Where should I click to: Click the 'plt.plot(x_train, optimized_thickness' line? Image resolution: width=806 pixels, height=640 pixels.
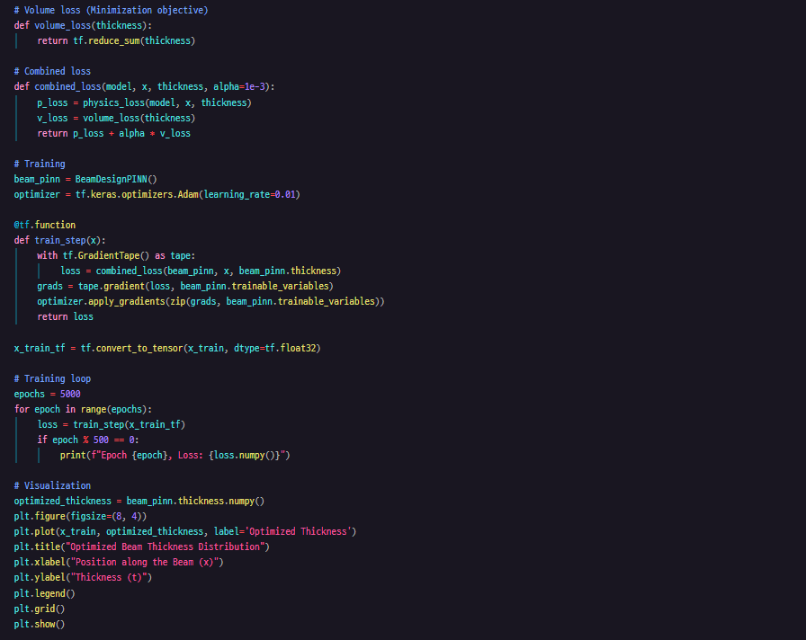pos(185,531)
